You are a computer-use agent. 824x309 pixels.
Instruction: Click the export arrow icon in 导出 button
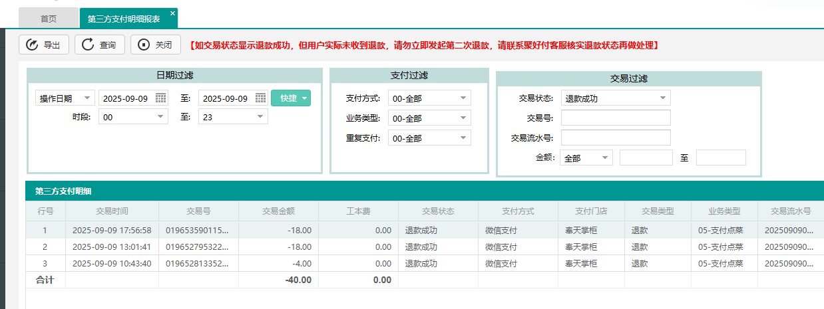(x=32, y=45)
